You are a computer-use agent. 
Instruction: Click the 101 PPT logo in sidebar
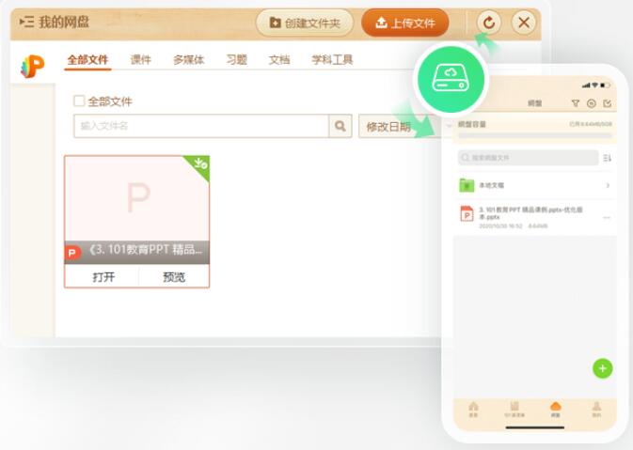tap(33, 66)
